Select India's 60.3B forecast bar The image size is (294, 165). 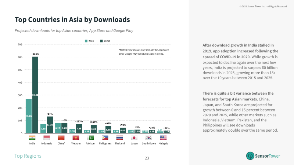pos(35,95)
